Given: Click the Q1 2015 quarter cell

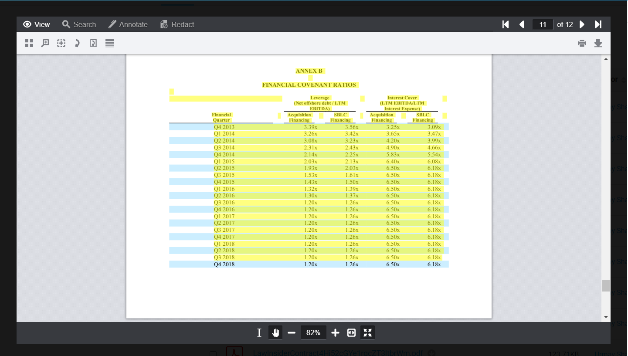Looking at the screenshot, I should click(x=224, y=162).
